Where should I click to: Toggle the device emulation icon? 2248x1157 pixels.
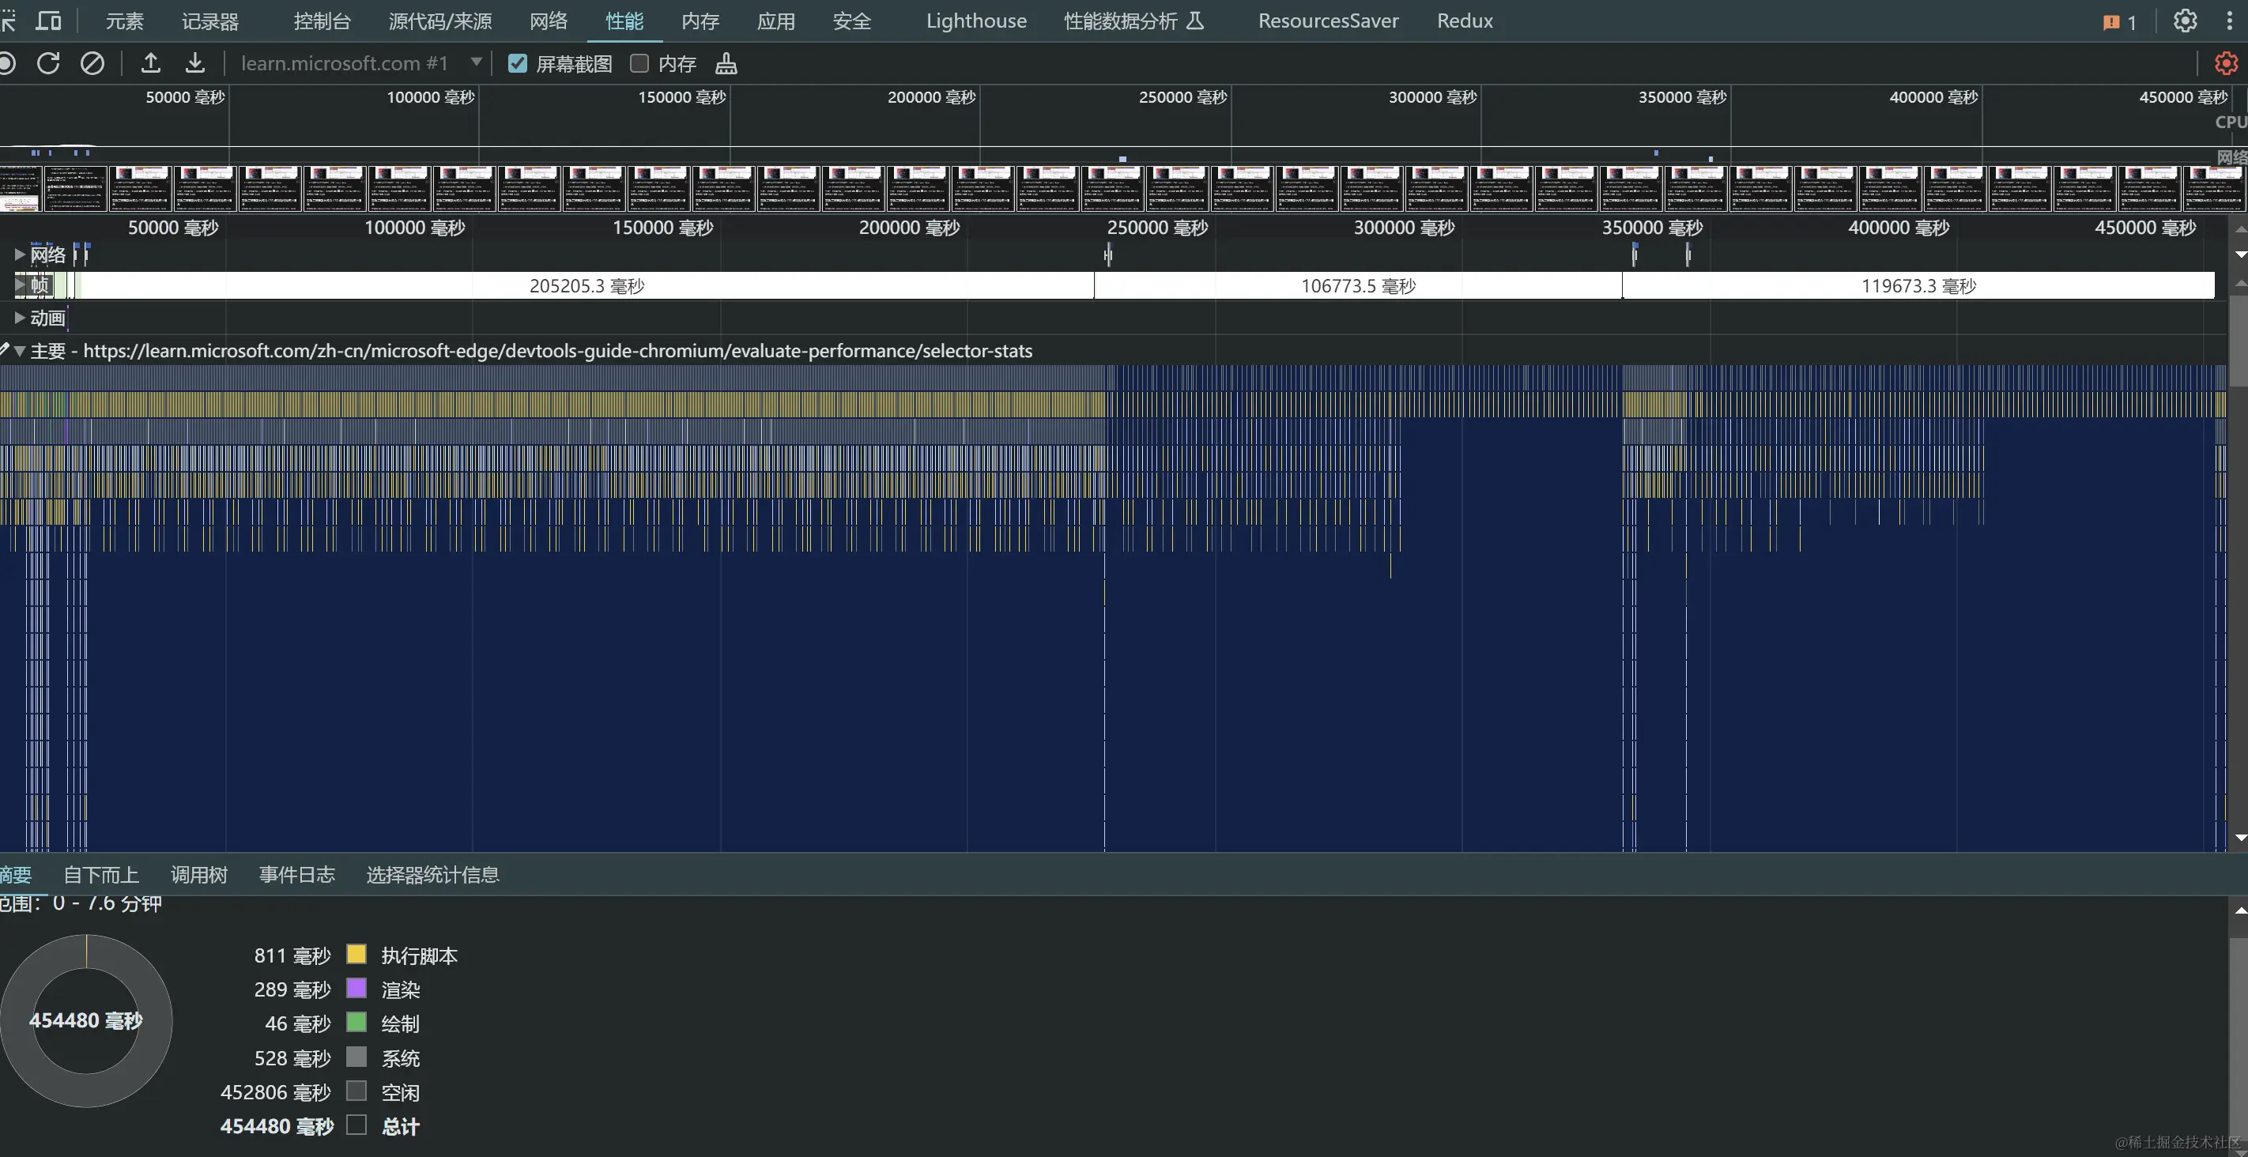click(49, 21)
